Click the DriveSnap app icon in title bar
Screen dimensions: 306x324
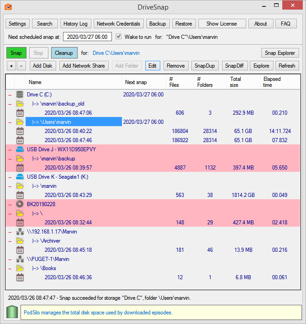[8, 7]
